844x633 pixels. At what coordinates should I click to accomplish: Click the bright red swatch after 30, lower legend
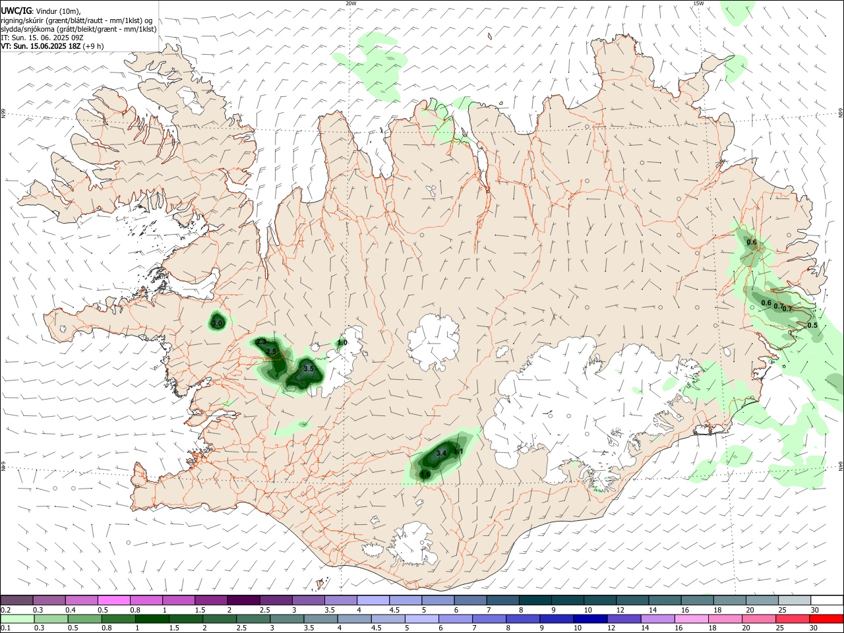826,618
